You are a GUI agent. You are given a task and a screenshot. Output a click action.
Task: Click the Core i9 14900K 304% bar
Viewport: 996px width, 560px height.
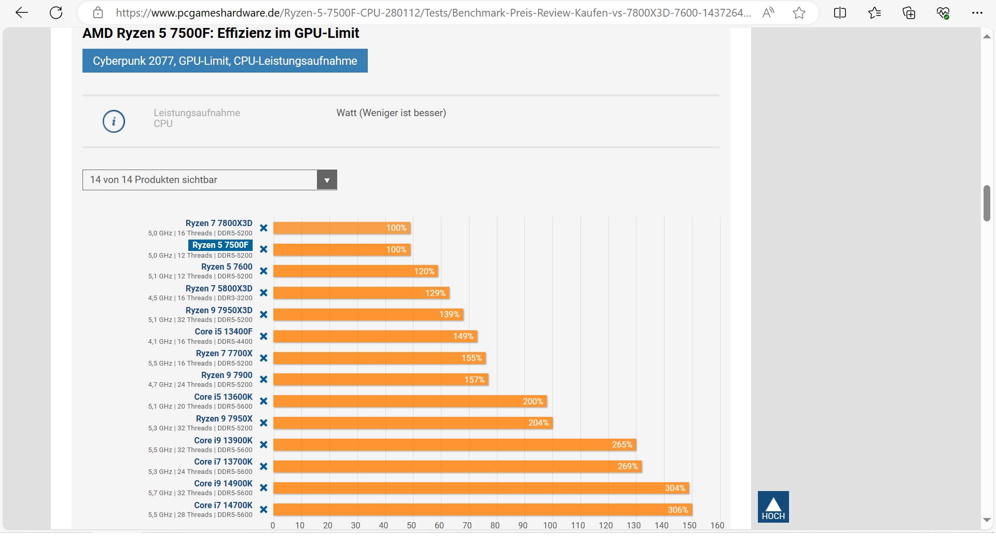[480, 488]
